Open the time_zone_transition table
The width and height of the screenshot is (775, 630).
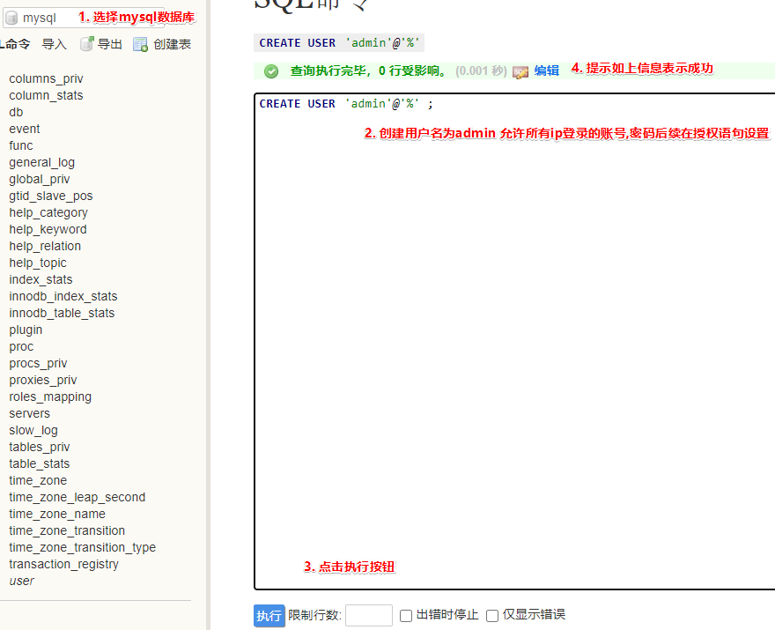(67, 531)
